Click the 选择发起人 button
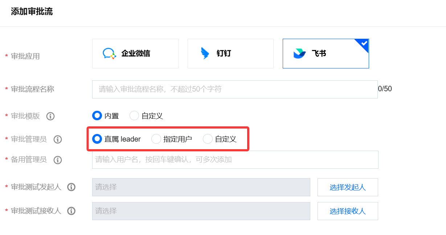Image resolution: width=446 pixels, height=235 pixels. (x=348, y=187)
